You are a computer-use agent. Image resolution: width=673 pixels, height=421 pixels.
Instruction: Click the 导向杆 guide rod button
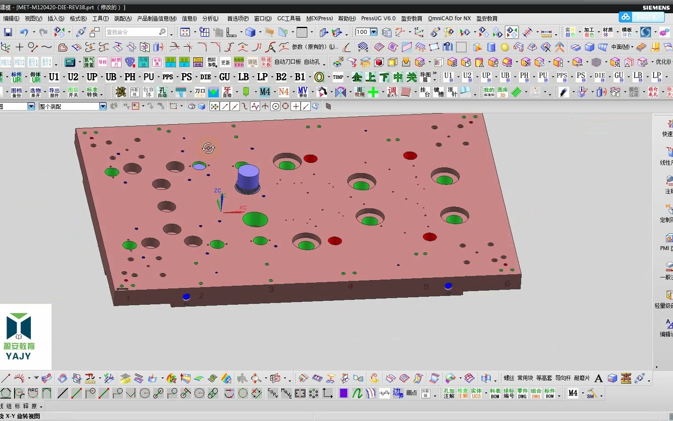[x=563, y=378]
